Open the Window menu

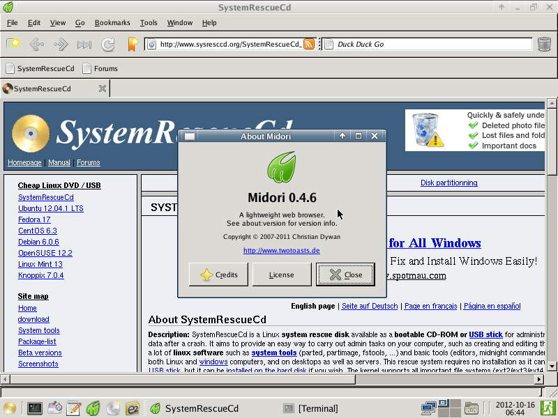click(x=180, y=23)
